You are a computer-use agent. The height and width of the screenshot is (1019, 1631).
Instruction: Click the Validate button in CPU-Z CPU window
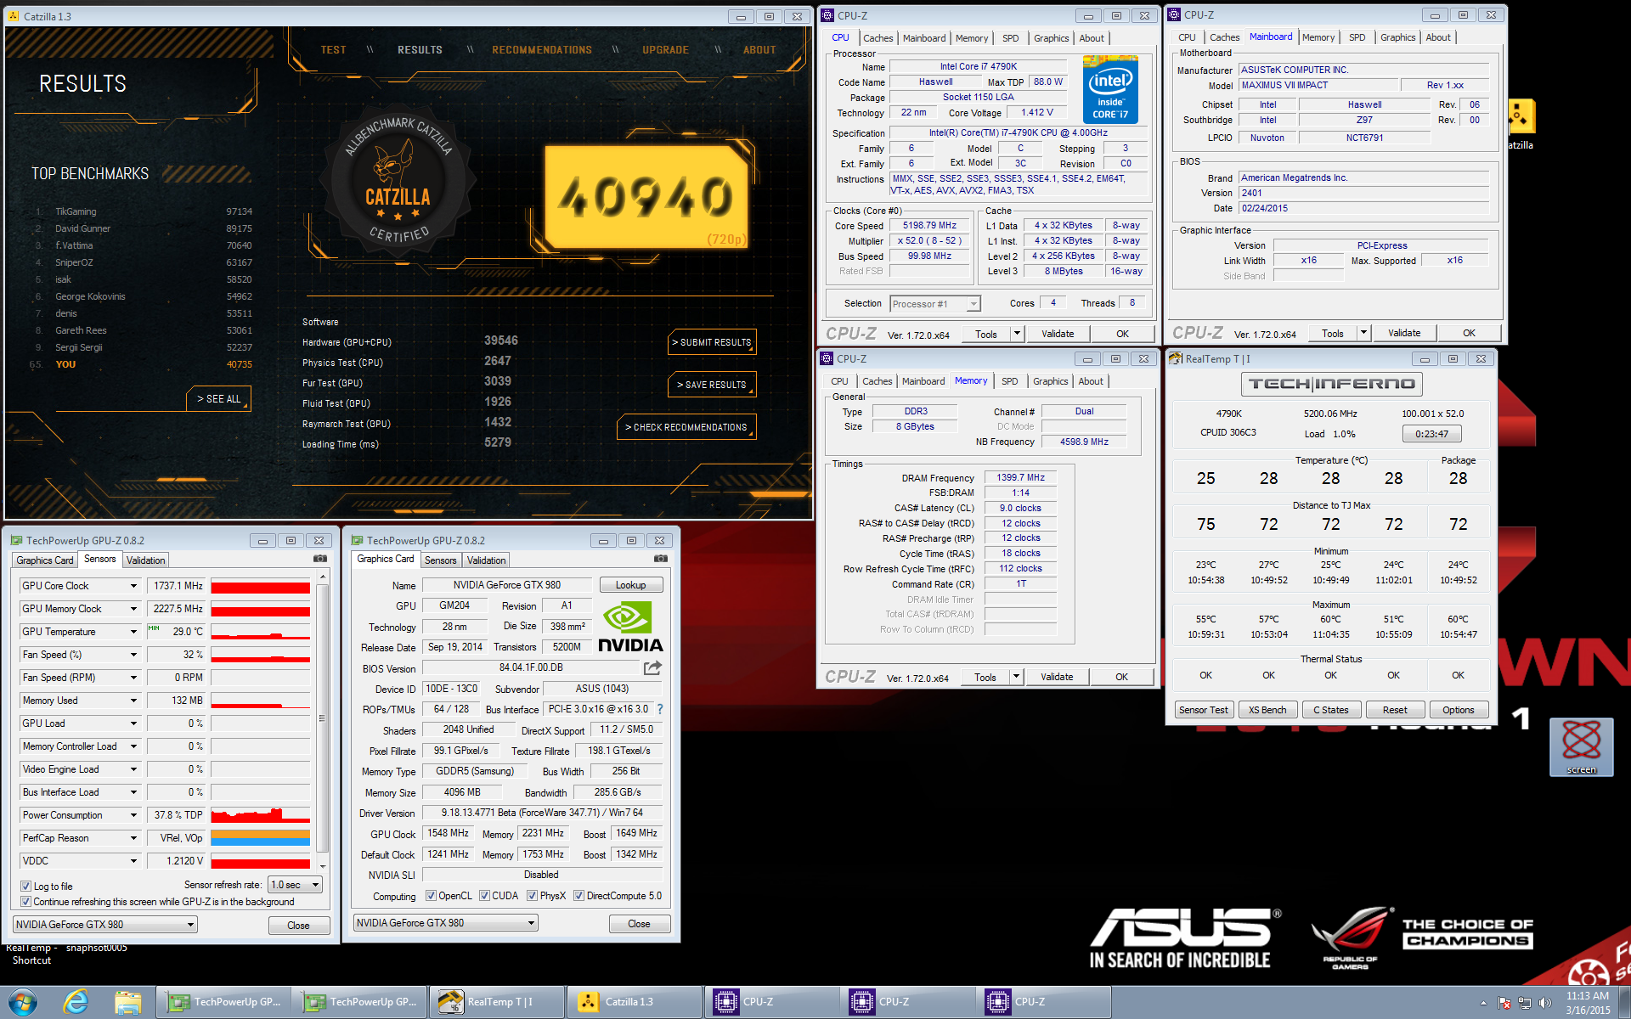(1058, 334)
